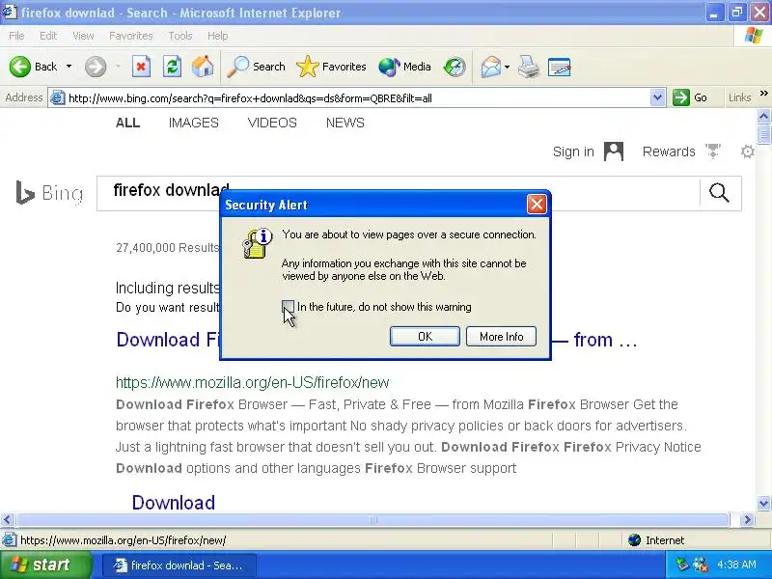
Task: Click the vertical scrollbar down arrow
Action: [x=763, y=503]
